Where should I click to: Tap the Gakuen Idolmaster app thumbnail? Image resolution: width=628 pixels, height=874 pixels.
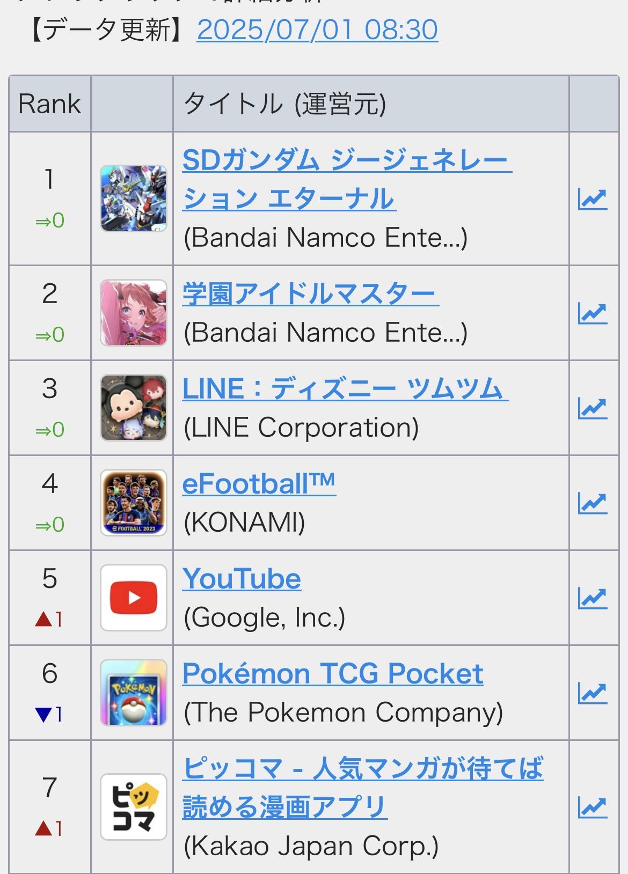point(134,313)
